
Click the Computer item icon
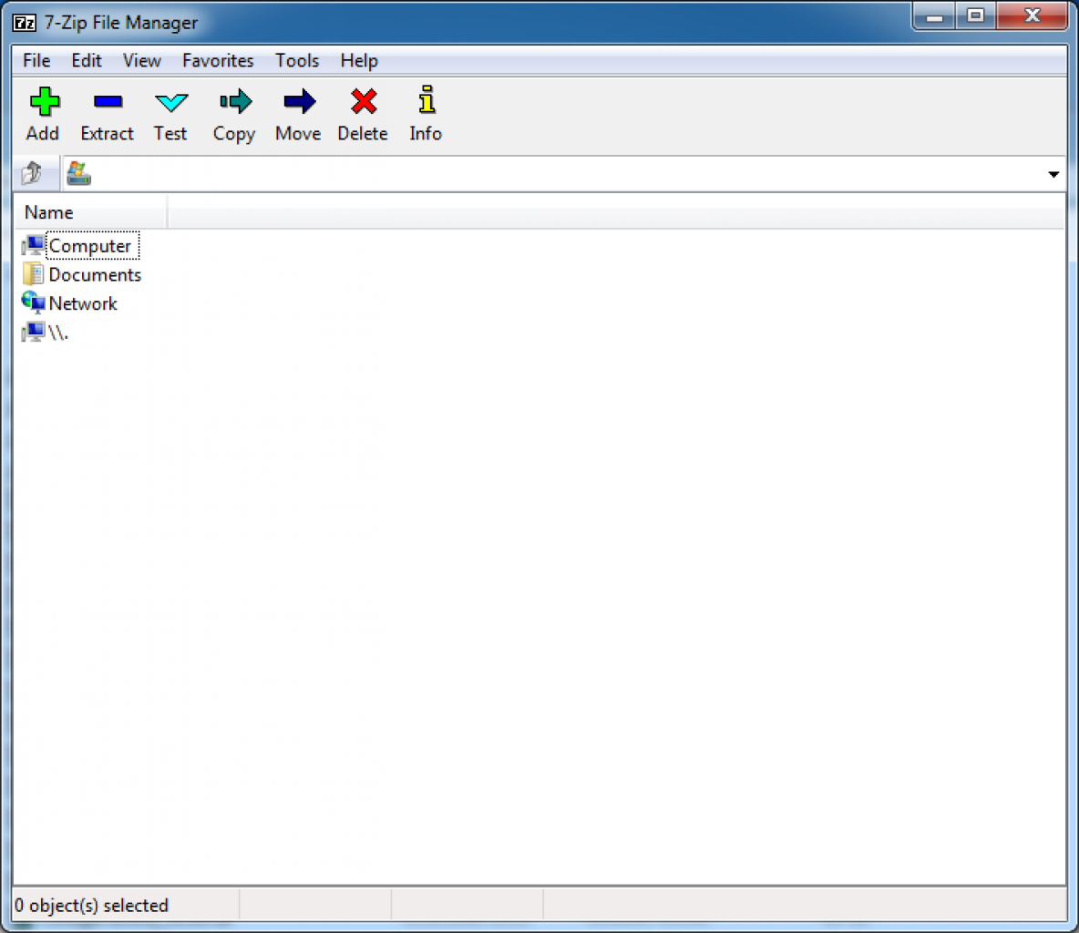(33, 246)
